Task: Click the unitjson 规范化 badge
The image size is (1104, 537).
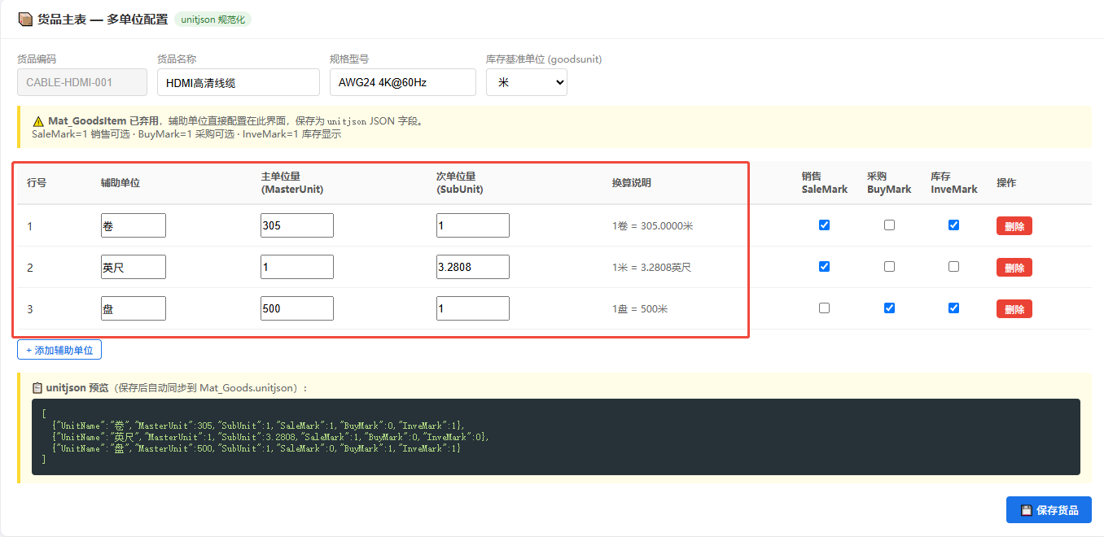Action: click(212, 20)
